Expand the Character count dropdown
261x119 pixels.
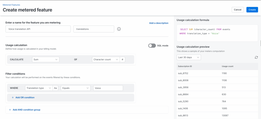106,59
